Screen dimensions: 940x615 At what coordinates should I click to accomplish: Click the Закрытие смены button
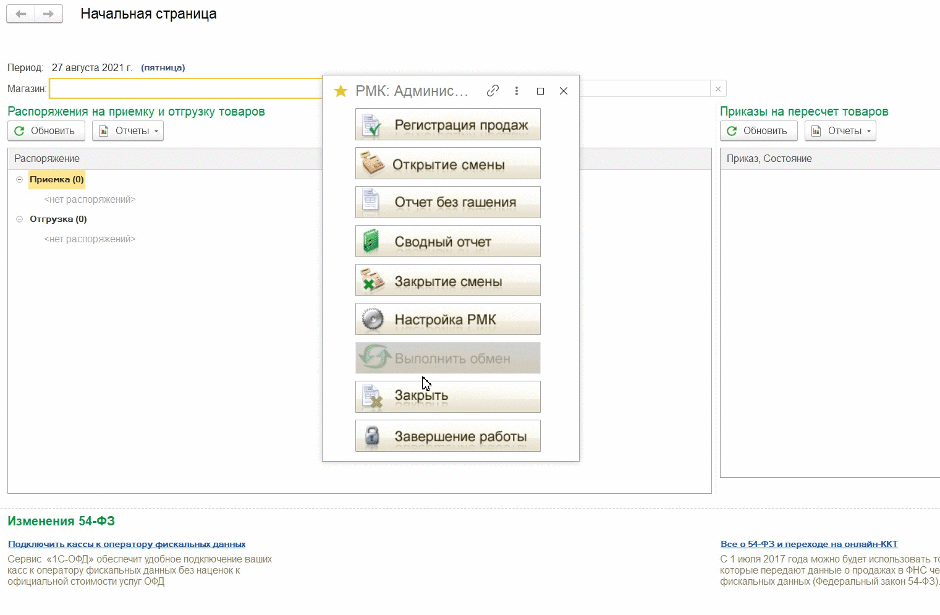coord(448,280)
